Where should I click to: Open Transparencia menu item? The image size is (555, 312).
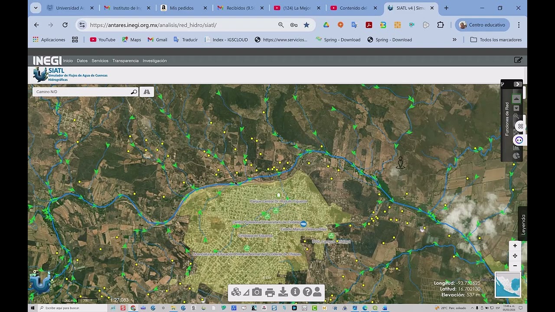126,61
